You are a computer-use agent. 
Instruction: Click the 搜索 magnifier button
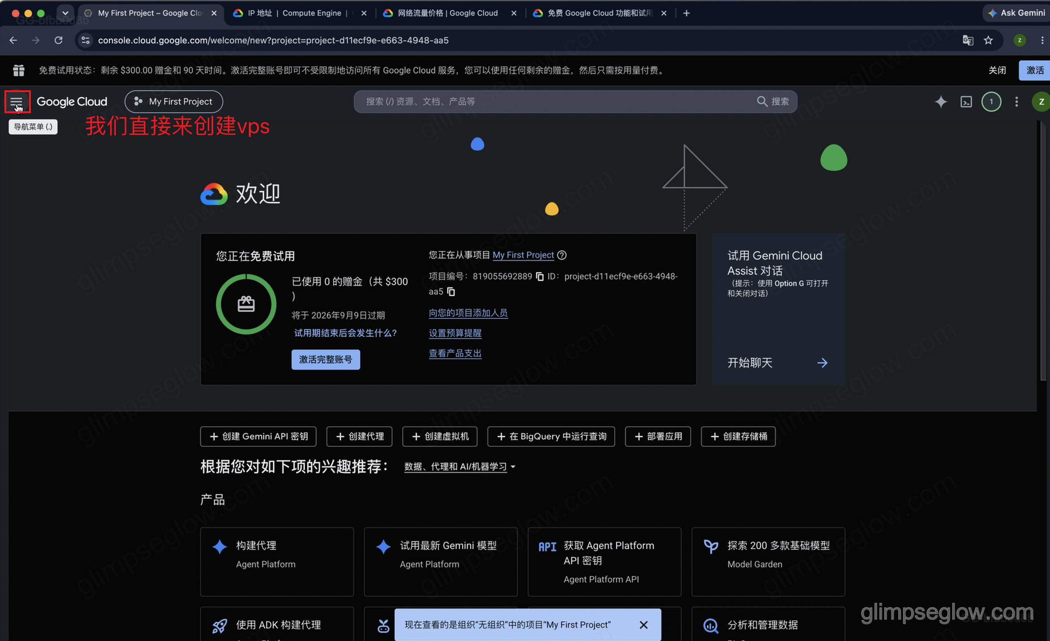pos(773,101)
